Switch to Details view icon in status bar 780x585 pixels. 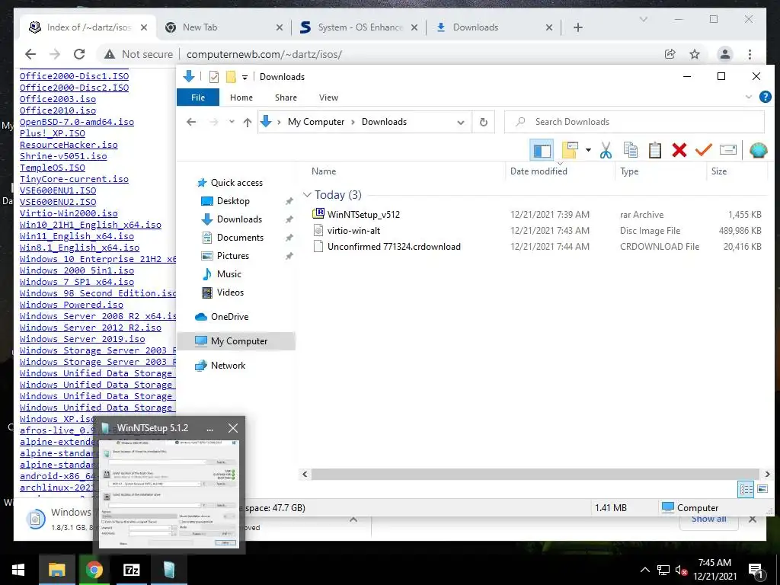pos(746,489)
